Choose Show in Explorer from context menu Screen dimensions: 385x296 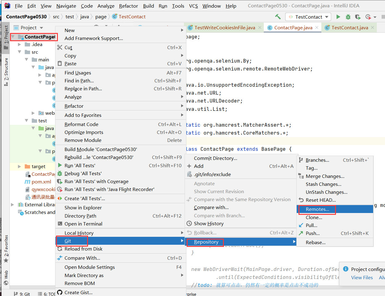pos(121,208)
